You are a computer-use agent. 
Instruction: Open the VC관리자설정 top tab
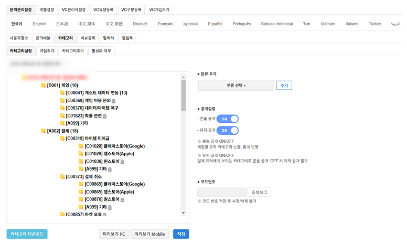72,9
